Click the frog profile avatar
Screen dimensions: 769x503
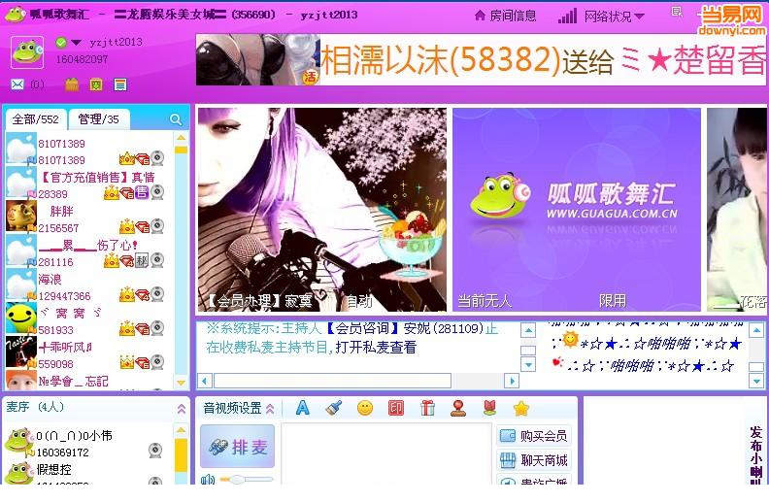point(27,52)
